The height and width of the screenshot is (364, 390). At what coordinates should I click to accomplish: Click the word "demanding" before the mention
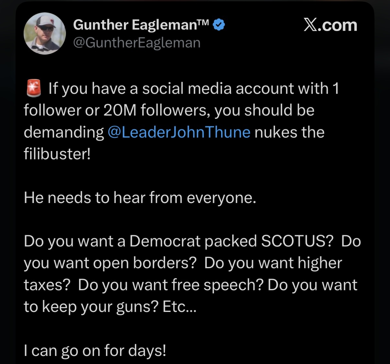click(63, 132)
